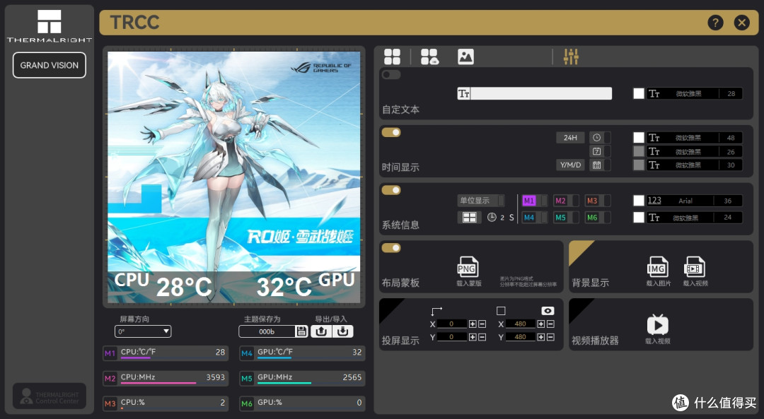Open the weekday font selector size 26
The image size is (764, 419).
[x=695, y=151]
